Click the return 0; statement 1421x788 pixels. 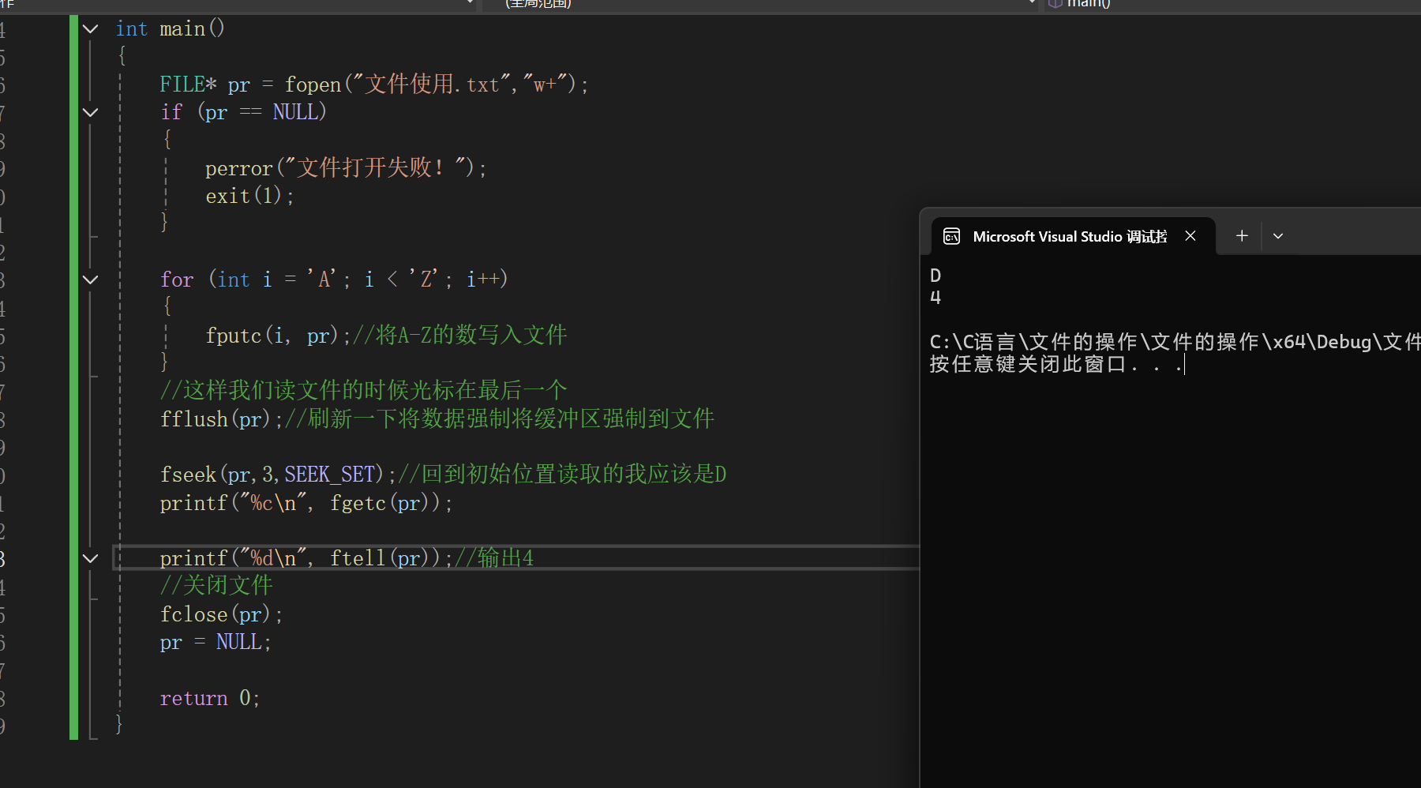click(x=209, y=698)
